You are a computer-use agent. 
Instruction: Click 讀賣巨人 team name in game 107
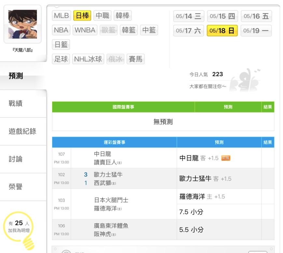[106, 162]
